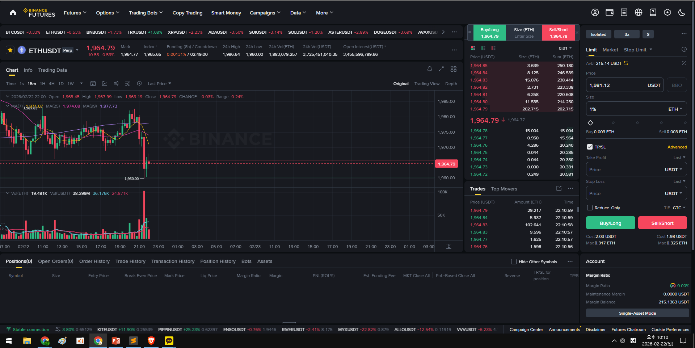The image size is (695, 348).
Task: Select the Market order tab
Action: click(x=610, y=50)
